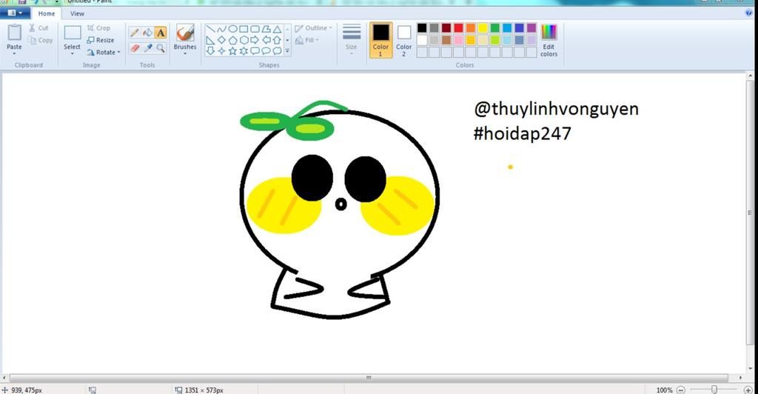Choose the Hexagon shape
The height and width of the screenshot is (394, 758).
[244, 40]
